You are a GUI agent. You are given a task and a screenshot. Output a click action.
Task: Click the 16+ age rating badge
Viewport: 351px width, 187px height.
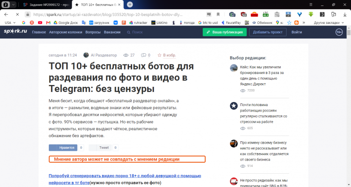[339, 32]
